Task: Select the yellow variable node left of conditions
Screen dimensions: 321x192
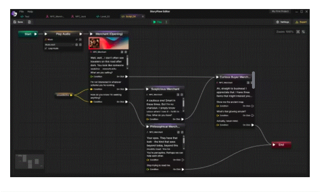Action: 64,95
